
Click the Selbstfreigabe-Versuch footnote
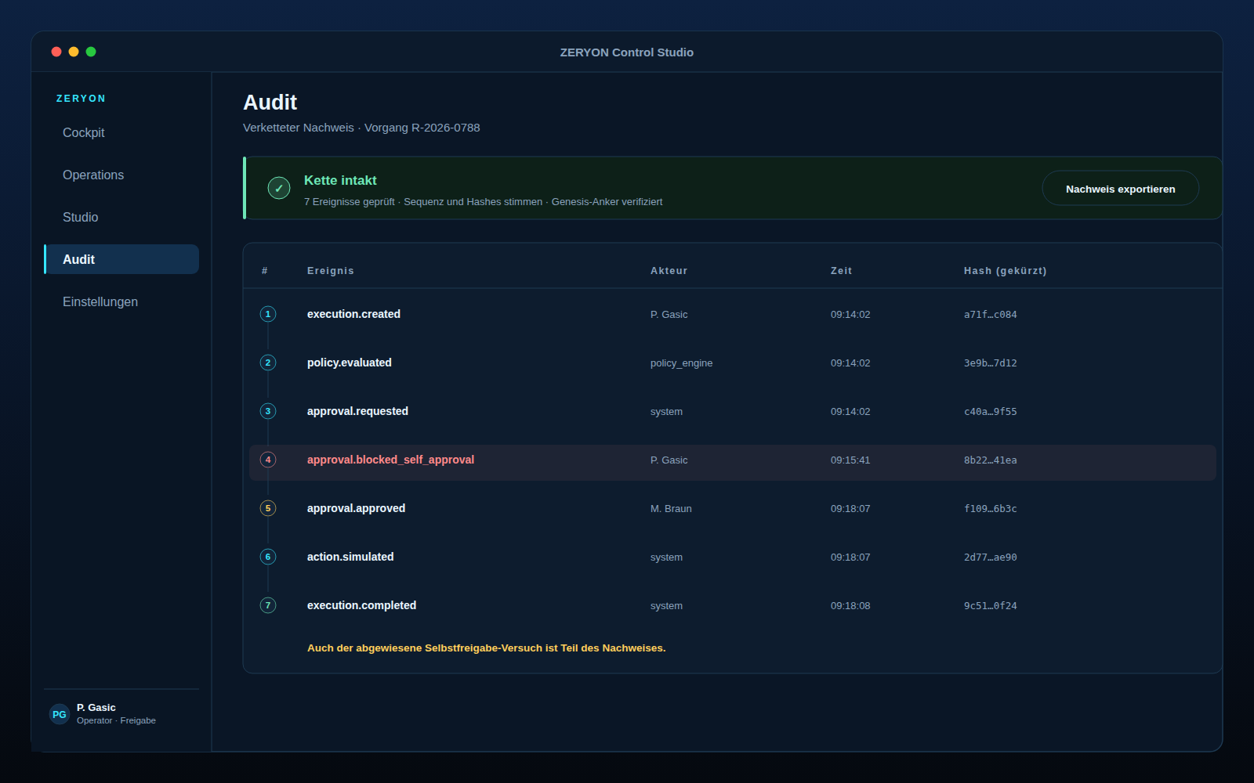click(486, 648)
